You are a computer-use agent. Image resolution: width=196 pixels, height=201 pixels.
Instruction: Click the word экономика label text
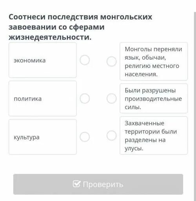coord(30,60)
